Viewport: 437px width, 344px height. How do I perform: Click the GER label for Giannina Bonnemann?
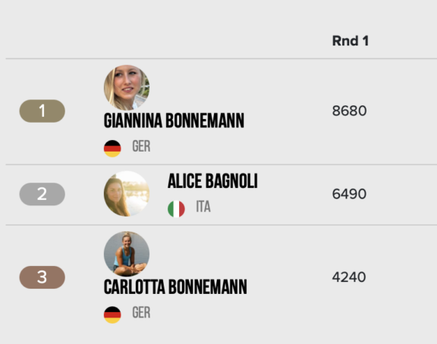click(141, 146)
